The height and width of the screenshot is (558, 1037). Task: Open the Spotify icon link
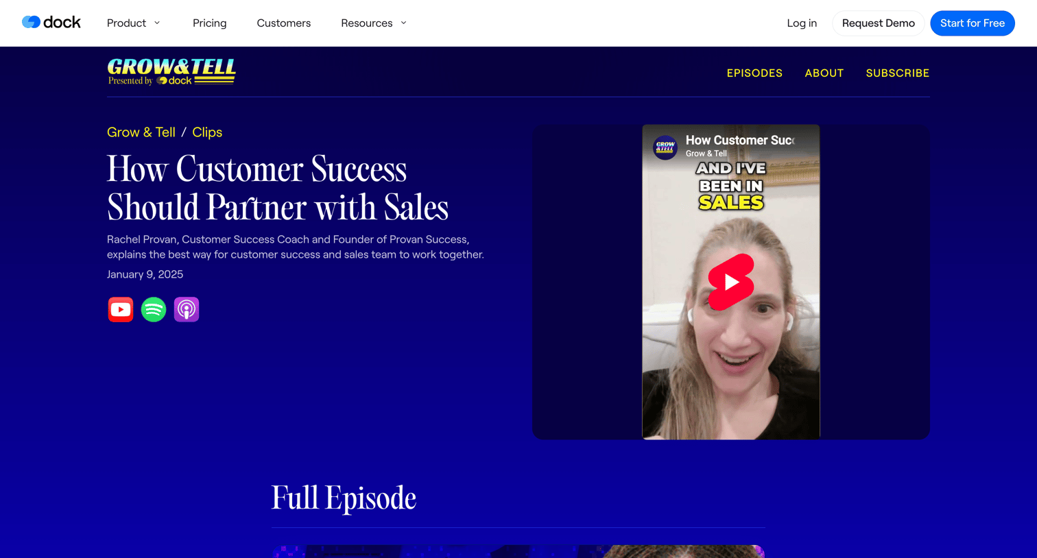(154, 309)
